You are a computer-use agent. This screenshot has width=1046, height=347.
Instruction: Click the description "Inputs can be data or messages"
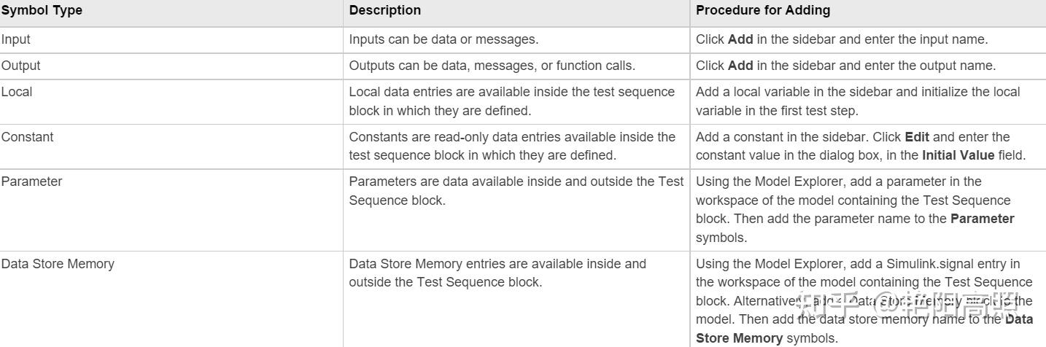(443, 39)
